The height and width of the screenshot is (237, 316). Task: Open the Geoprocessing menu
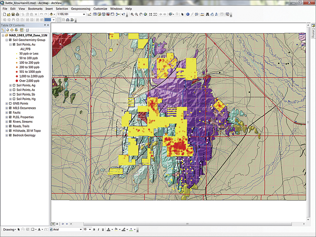coord(80,9)
